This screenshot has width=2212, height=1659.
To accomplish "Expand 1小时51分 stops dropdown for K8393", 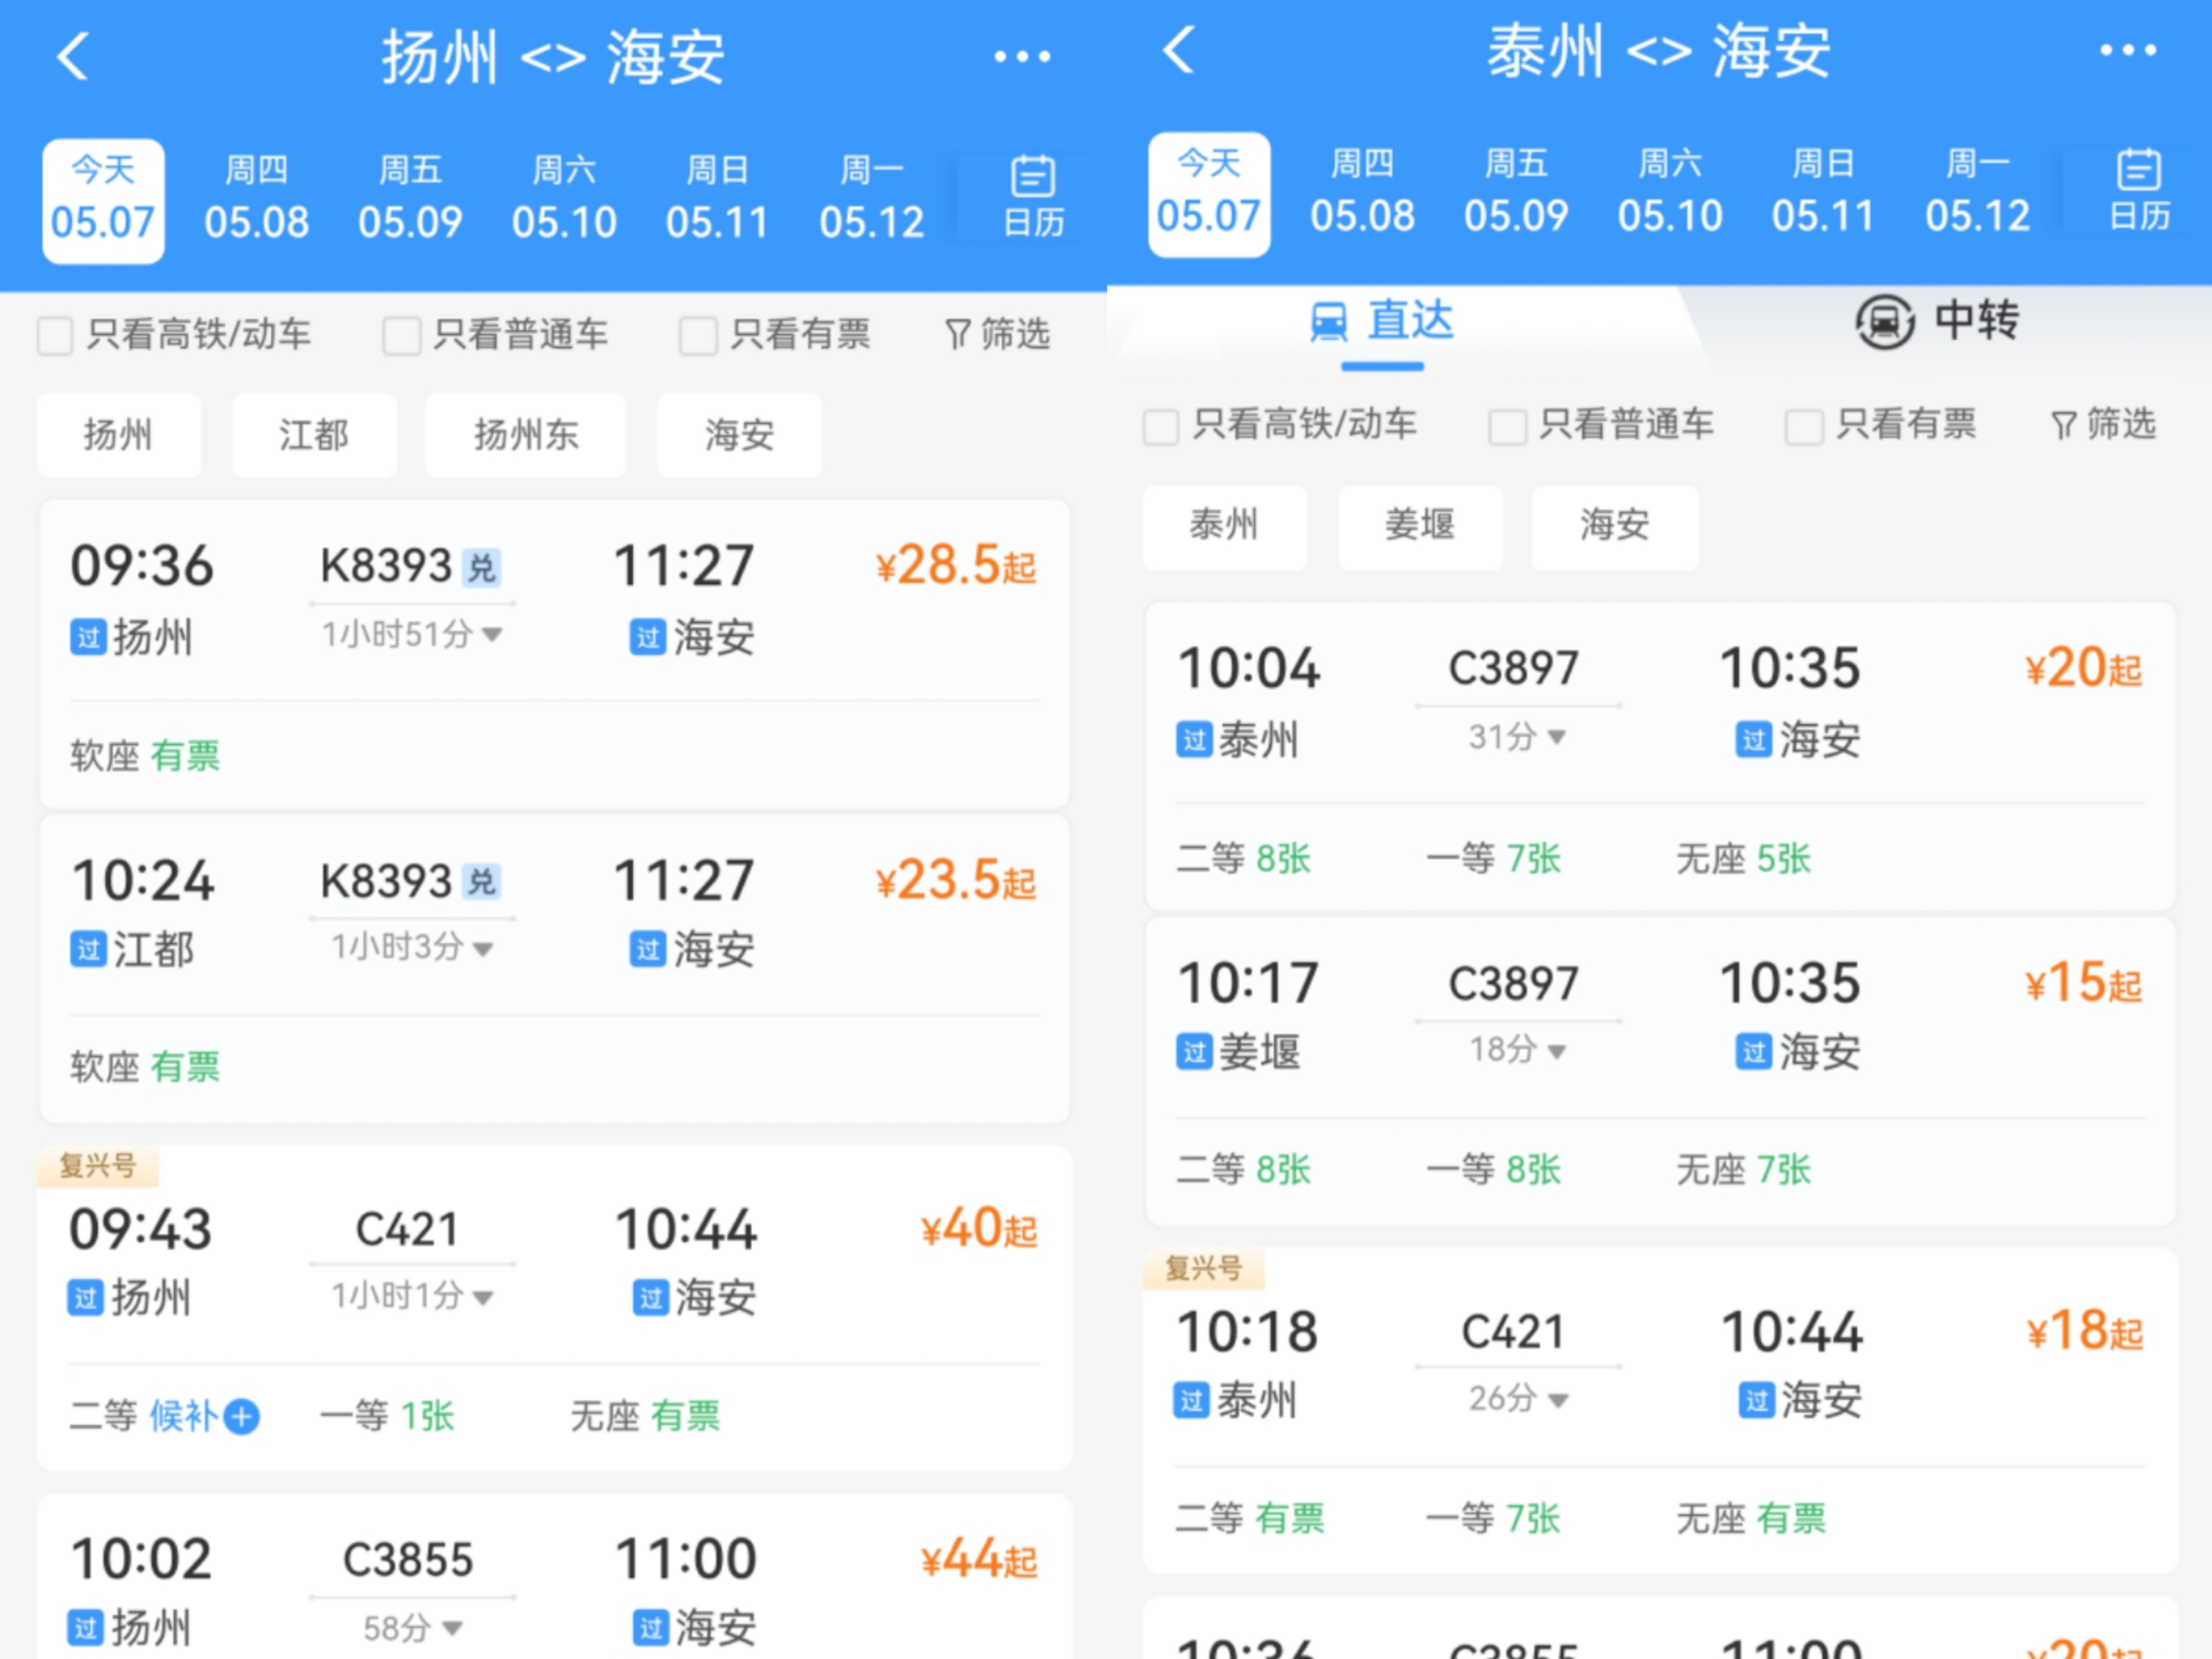I will tap(412, 634).
